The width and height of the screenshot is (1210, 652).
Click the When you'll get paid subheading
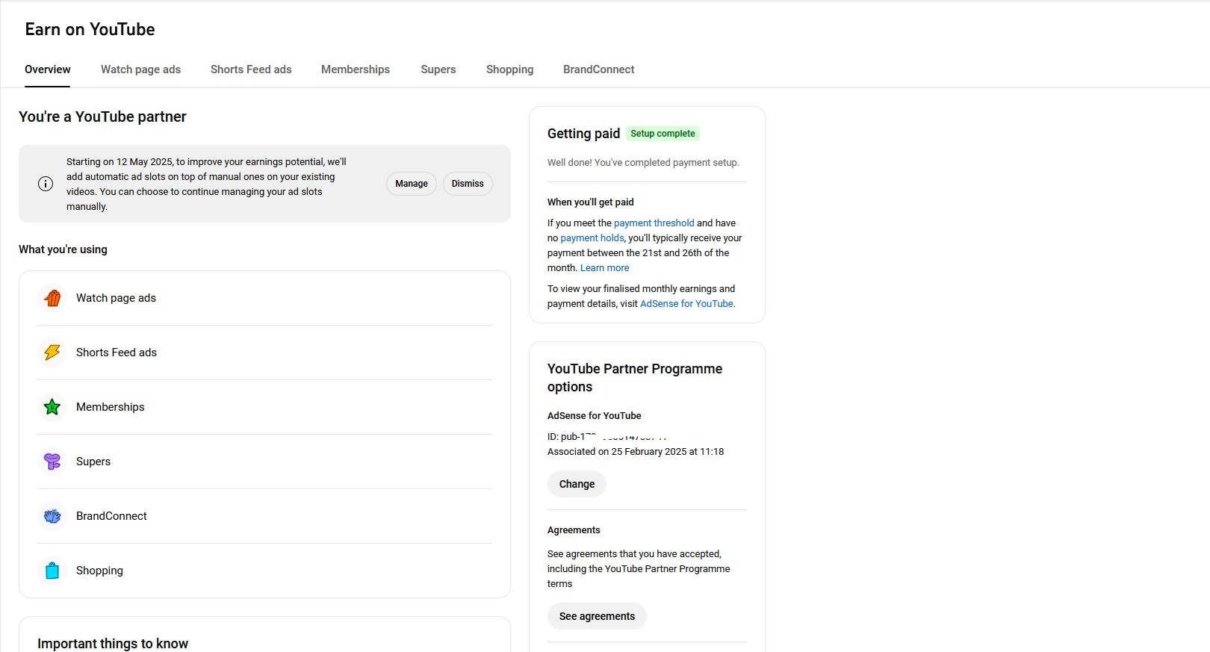[x=590, y=202]
